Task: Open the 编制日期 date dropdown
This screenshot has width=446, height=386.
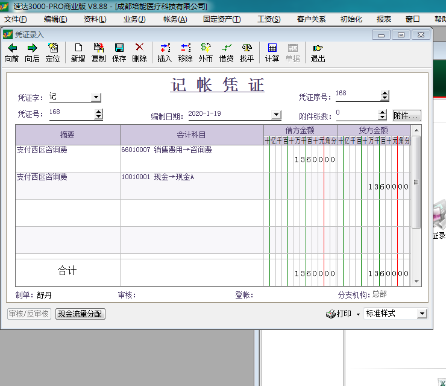Action: click(x=276, y=115)
